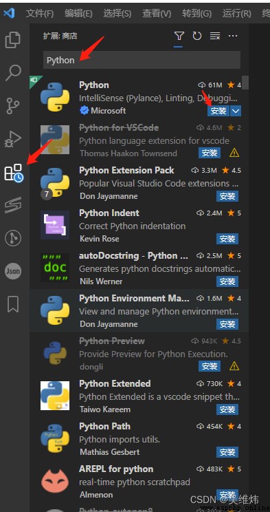
Task: Click publisher name Don Jayamanne under Extension Pack
Action: pyautogui.click(x=109, y=196)
